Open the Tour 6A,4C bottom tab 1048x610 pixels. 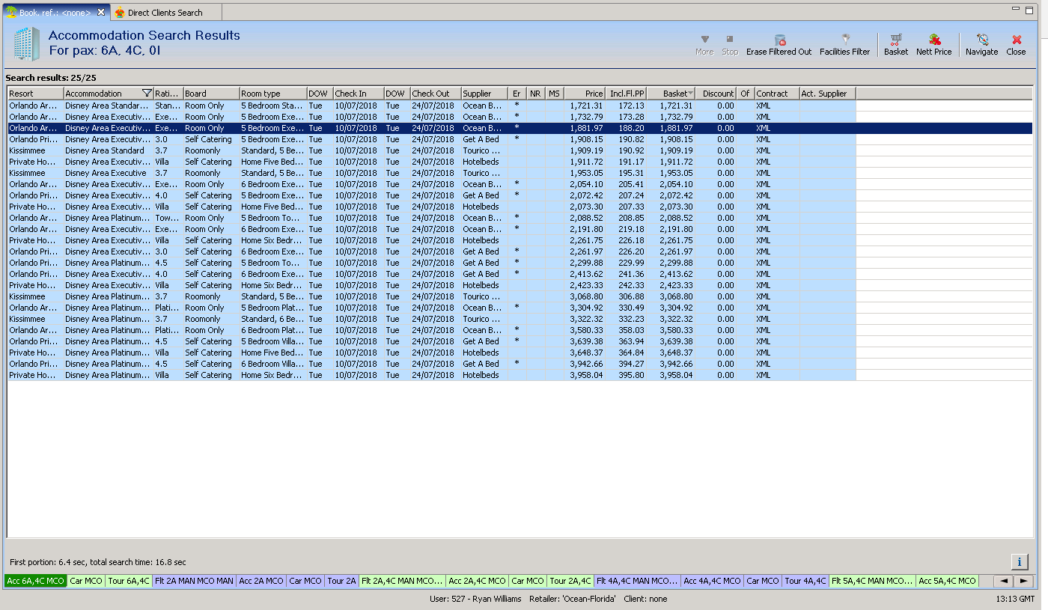[x=128, y=581]
